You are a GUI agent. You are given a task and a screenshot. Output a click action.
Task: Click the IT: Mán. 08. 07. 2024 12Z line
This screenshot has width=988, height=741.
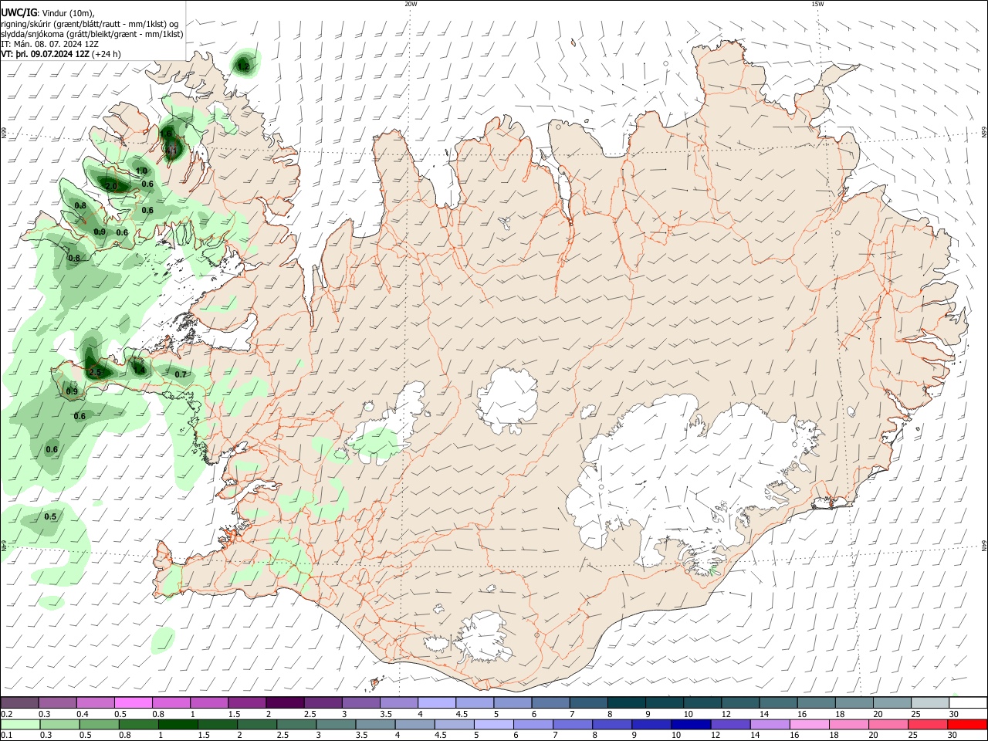tap(49, 44)
